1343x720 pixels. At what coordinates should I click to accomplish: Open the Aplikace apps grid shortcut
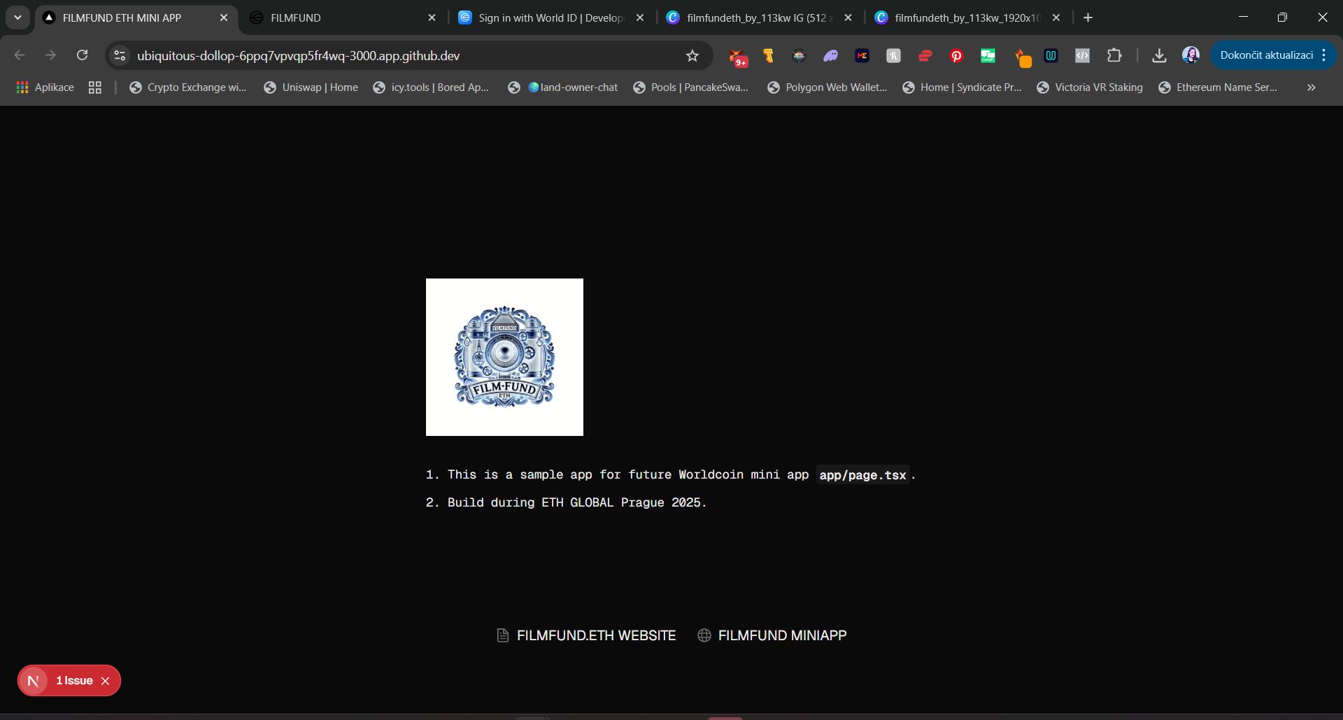click(x=45, y=87)
